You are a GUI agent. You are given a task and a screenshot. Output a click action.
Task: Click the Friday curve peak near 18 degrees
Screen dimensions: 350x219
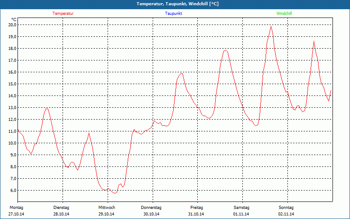[226, 50]
